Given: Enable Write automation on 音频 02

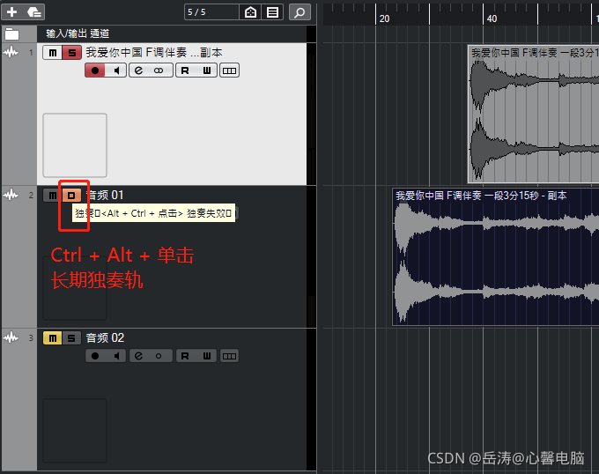Looking at the screenshot, I should (207, 356).
